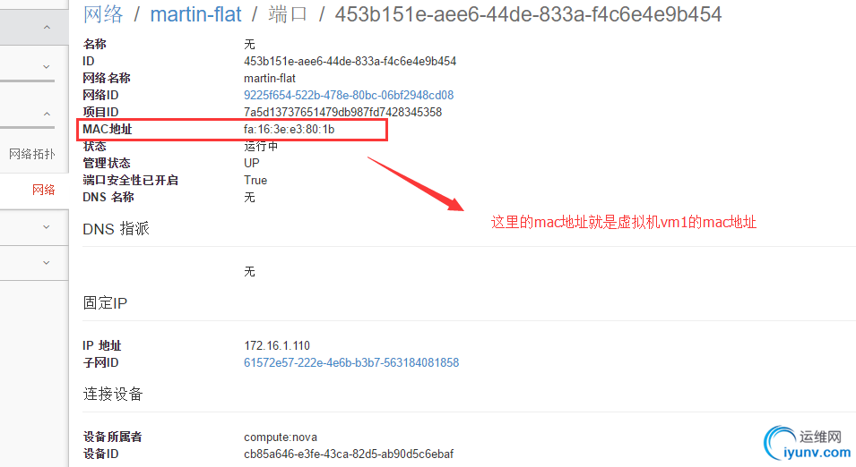Click the project ID 7a5d1373 value
Image resolution: width=856 pixels, height=467 pixels.
coord(342,112)
